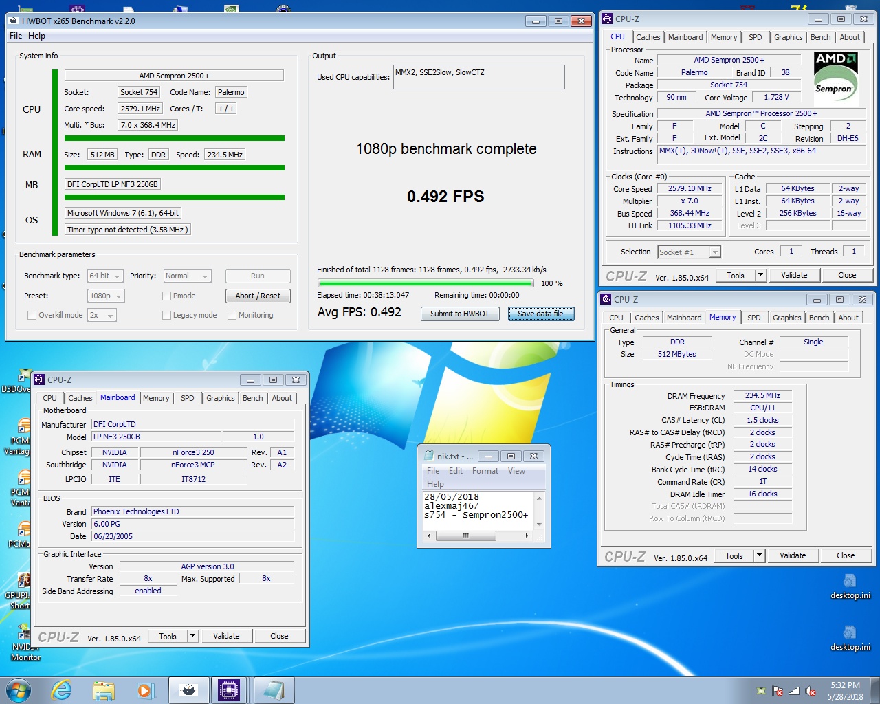Click the 0.492 FPS result text
Viewport: 880px width, 704px height.
[x=445, y=197]
